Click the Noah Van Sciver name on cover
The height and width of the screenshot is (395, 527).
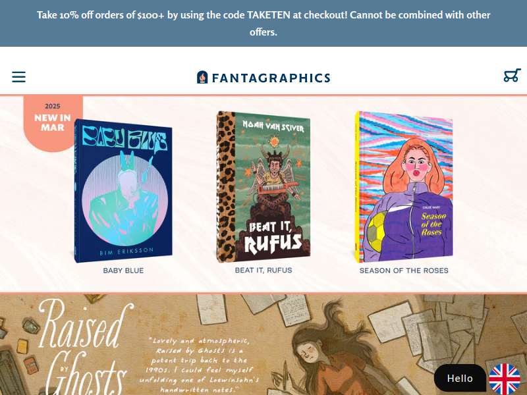tap(273, 126)
